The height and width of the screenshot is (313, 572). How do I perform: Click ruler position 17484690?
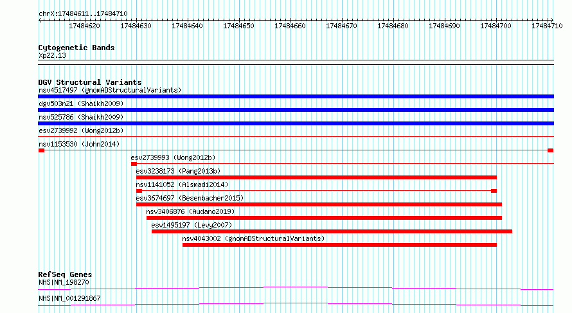(x=444, y=26)
